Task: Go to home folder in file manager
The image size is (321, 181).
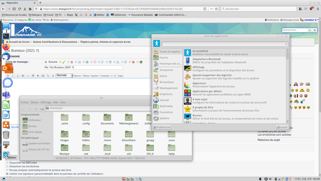Action: tap(42, 108)
